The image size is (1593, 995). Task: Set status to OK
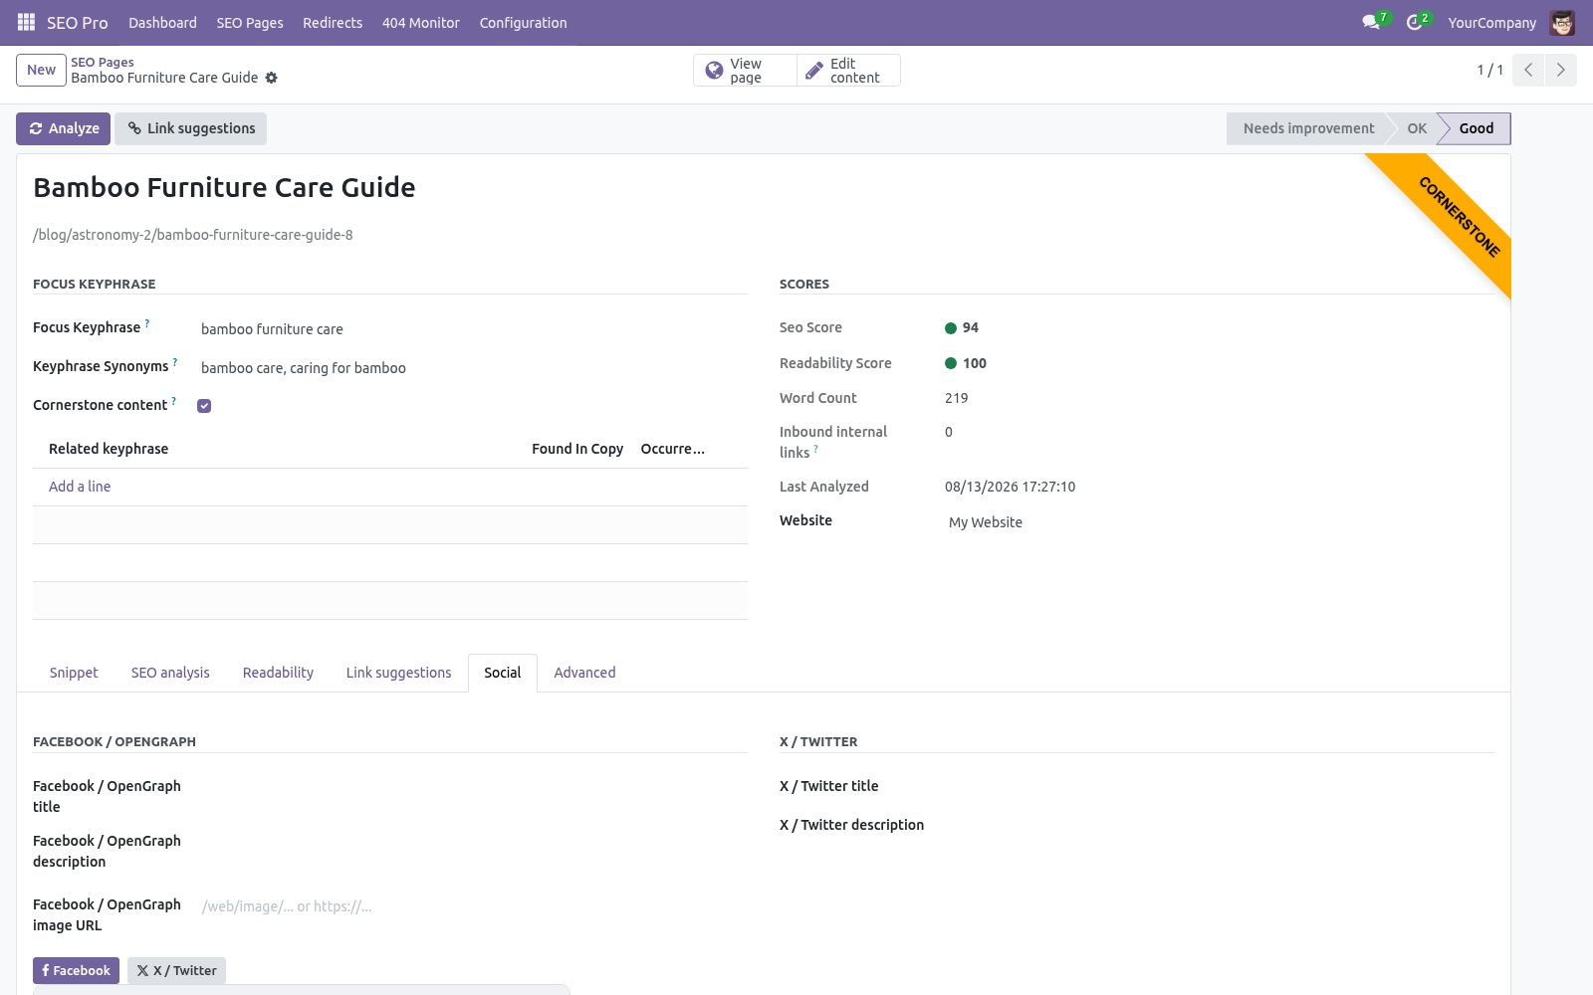click(x=1416, y=128)
